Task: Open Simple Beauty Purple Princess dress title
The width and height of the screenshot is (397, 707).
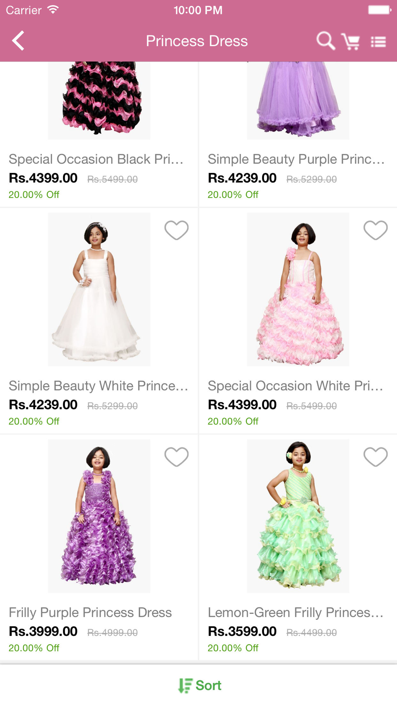Action: pyautogui.click(x=296, y=159)
